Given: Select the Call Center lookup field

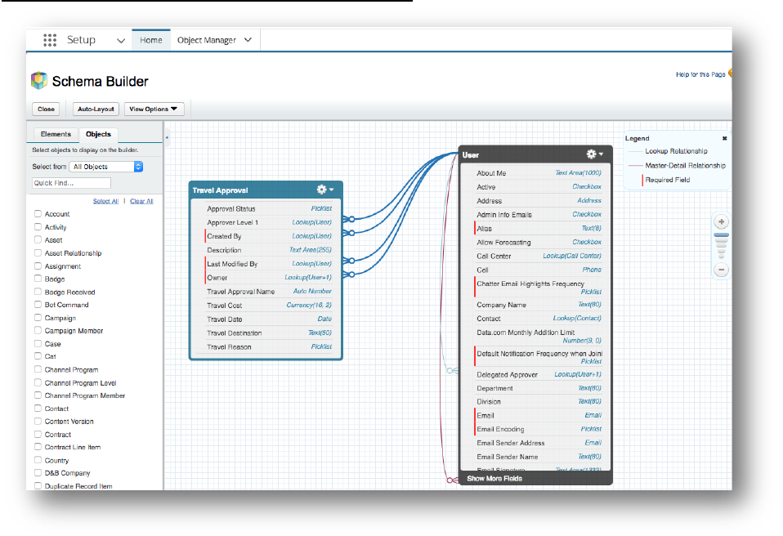Looking at the screenshot, I should click(x=539, y=256).
